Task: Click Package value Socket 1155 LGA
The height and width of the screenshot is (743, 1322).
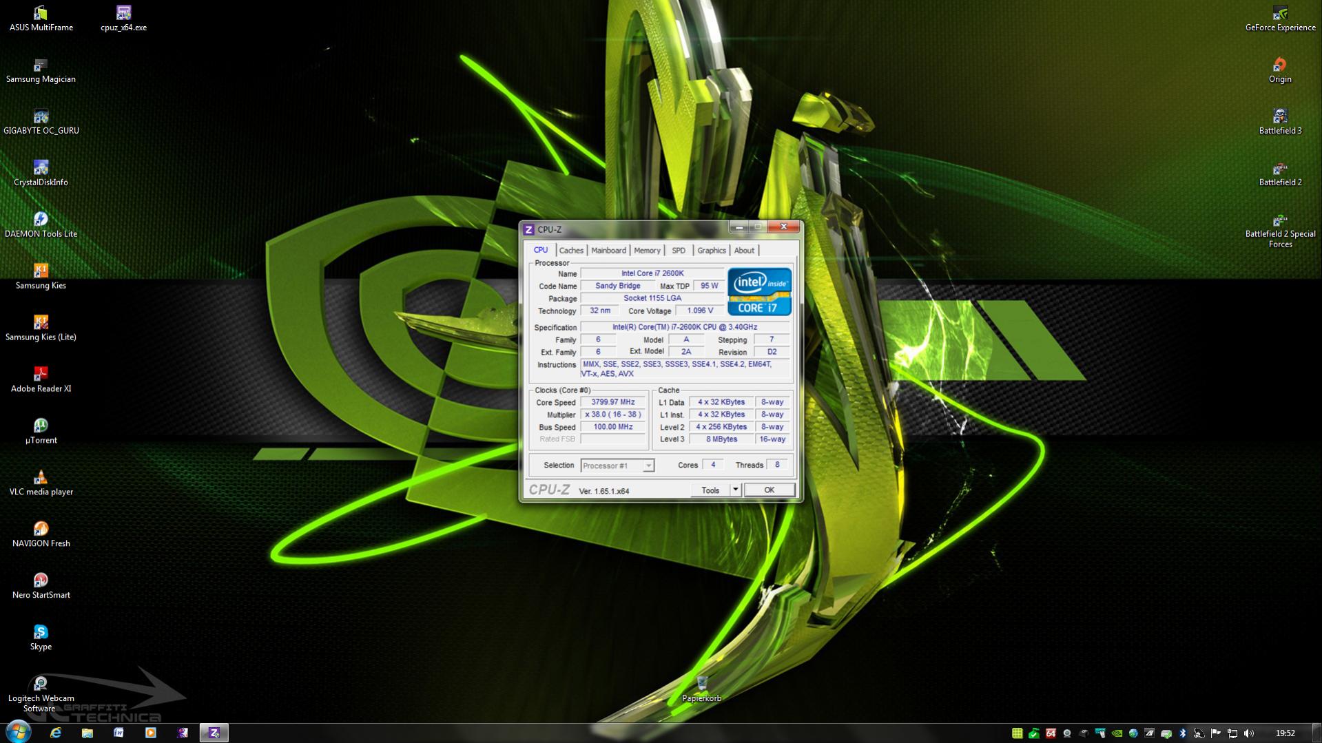Action: tap(652, 298)
